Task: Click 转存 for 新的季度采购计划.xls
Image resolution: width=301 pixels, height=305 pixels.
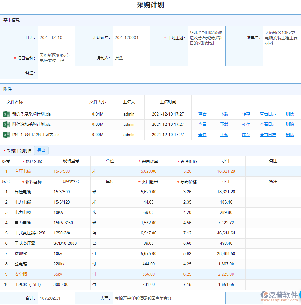Action: pos(246,114)
